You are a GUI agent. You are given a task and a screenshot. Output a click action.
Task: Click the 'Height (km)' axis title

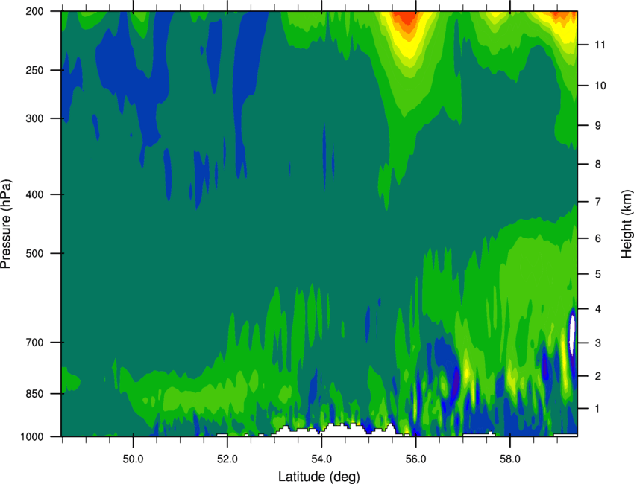[627, 223]
